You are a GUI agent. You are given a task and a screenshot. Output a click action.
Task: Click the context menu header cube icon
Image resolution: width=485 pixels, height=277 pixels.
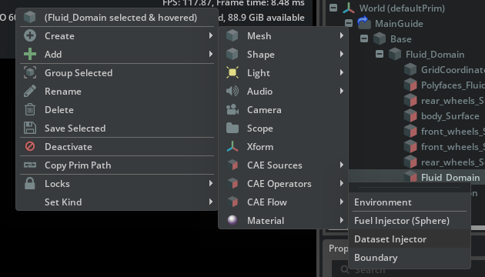30,17
